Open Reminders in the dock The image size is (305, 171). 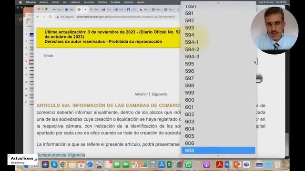pos(108,165)
